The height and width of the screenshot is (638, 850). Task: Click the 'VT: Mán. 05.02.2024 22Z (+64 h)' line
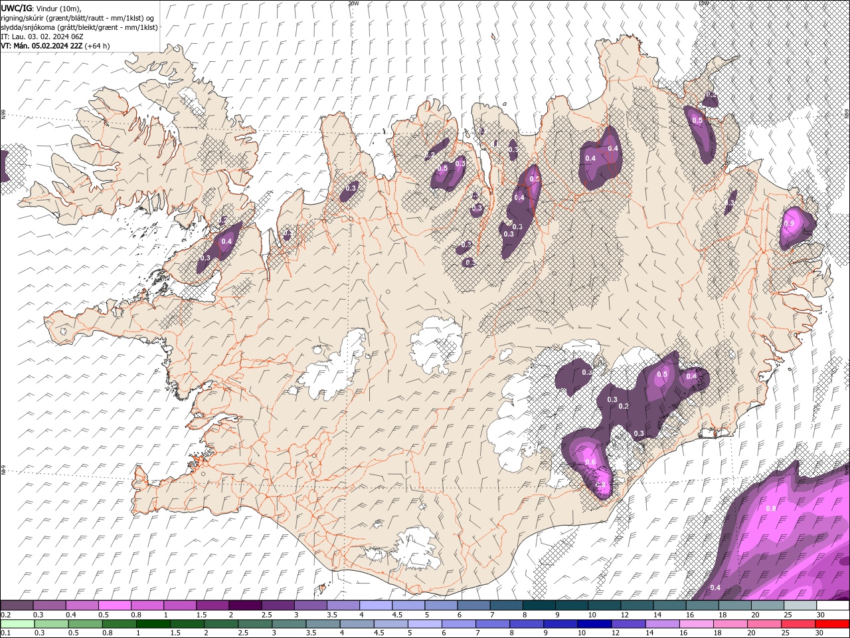55,46
